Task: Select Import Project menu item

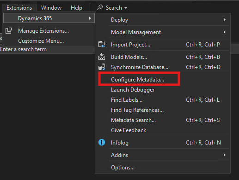Action: (x=163, y=45)
